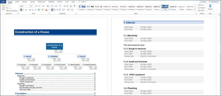Click the Superscript icon
The image size is (221, 96).
click(x=35, y=10)
